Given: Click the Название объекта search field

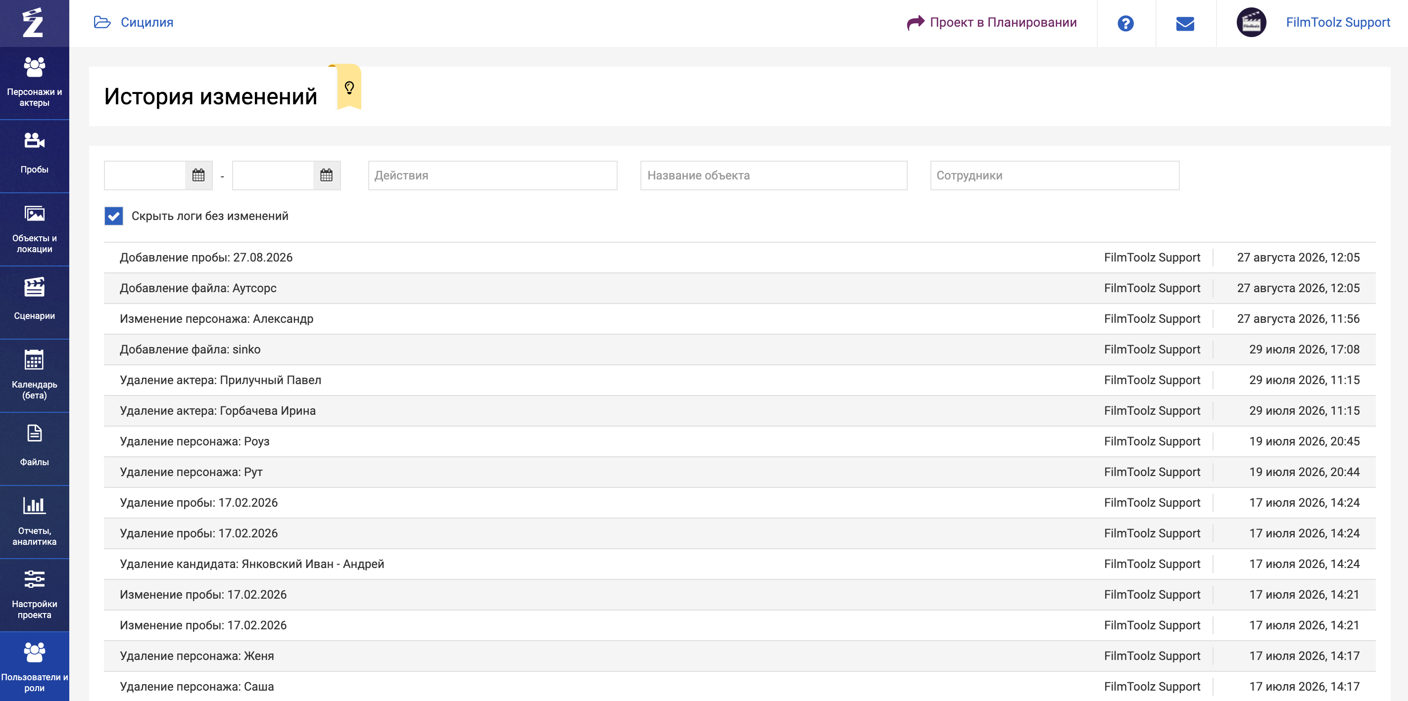Looking at the screenshot, I should pyautogui.click(x=774, y=175).
